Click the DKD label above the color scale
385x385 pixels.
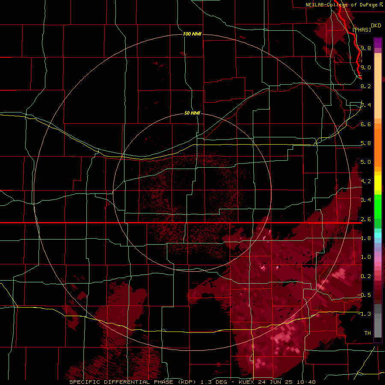pos(376,26)
